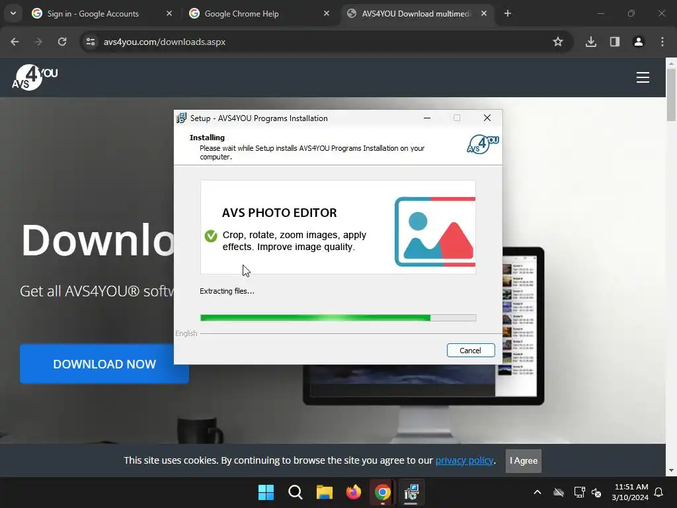
Task: Click the setup icon in installer title bar
Action: 181,118
